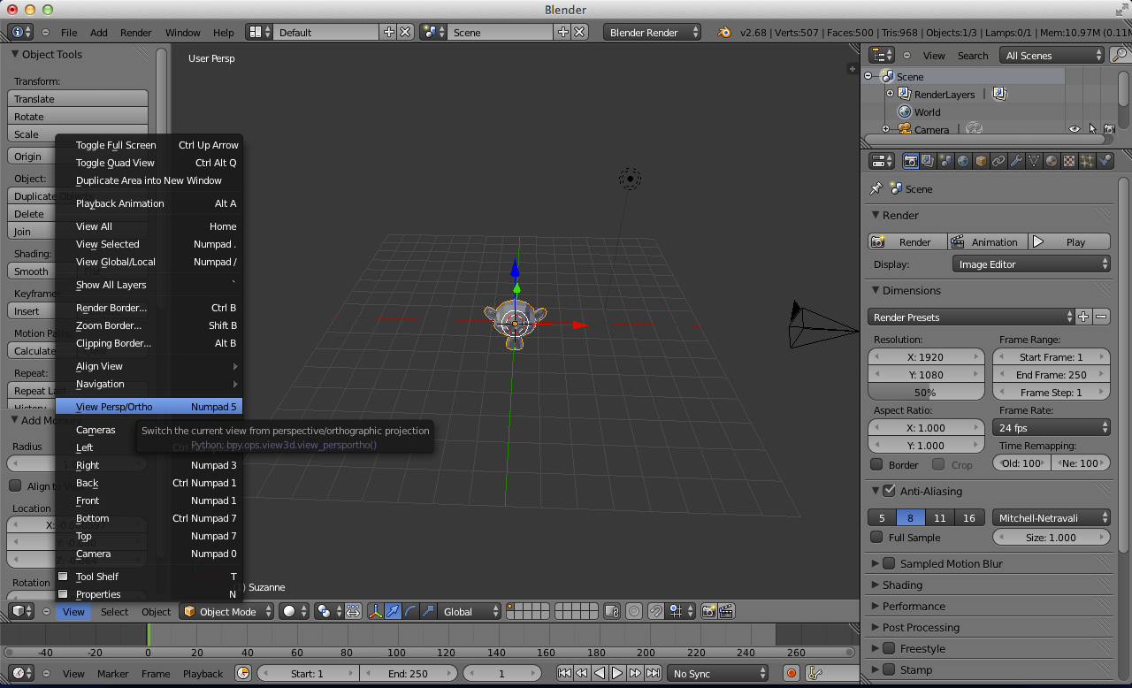Toggle Camera visibility eye in outliner
The image size is (1132, 688).
coord(1075,129)
